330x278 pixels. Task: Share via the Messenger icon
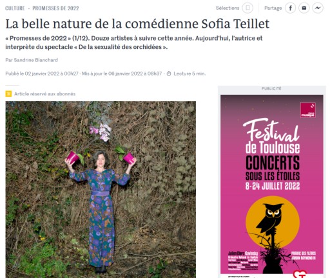[318, 8]
